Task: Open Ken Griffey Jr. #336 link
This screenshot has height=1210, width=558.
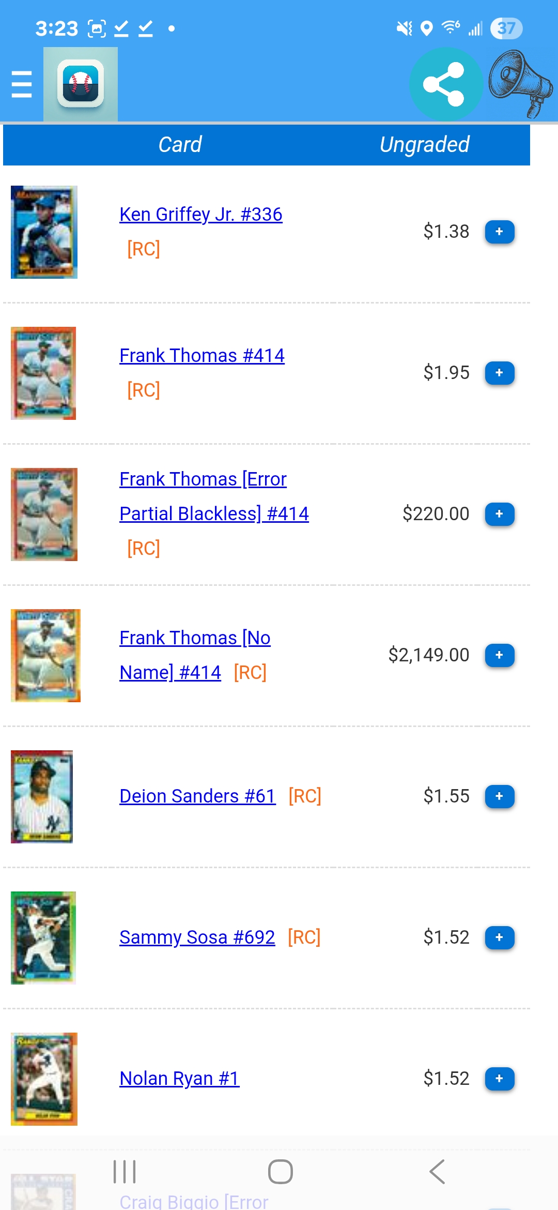Action: (200, 214)
